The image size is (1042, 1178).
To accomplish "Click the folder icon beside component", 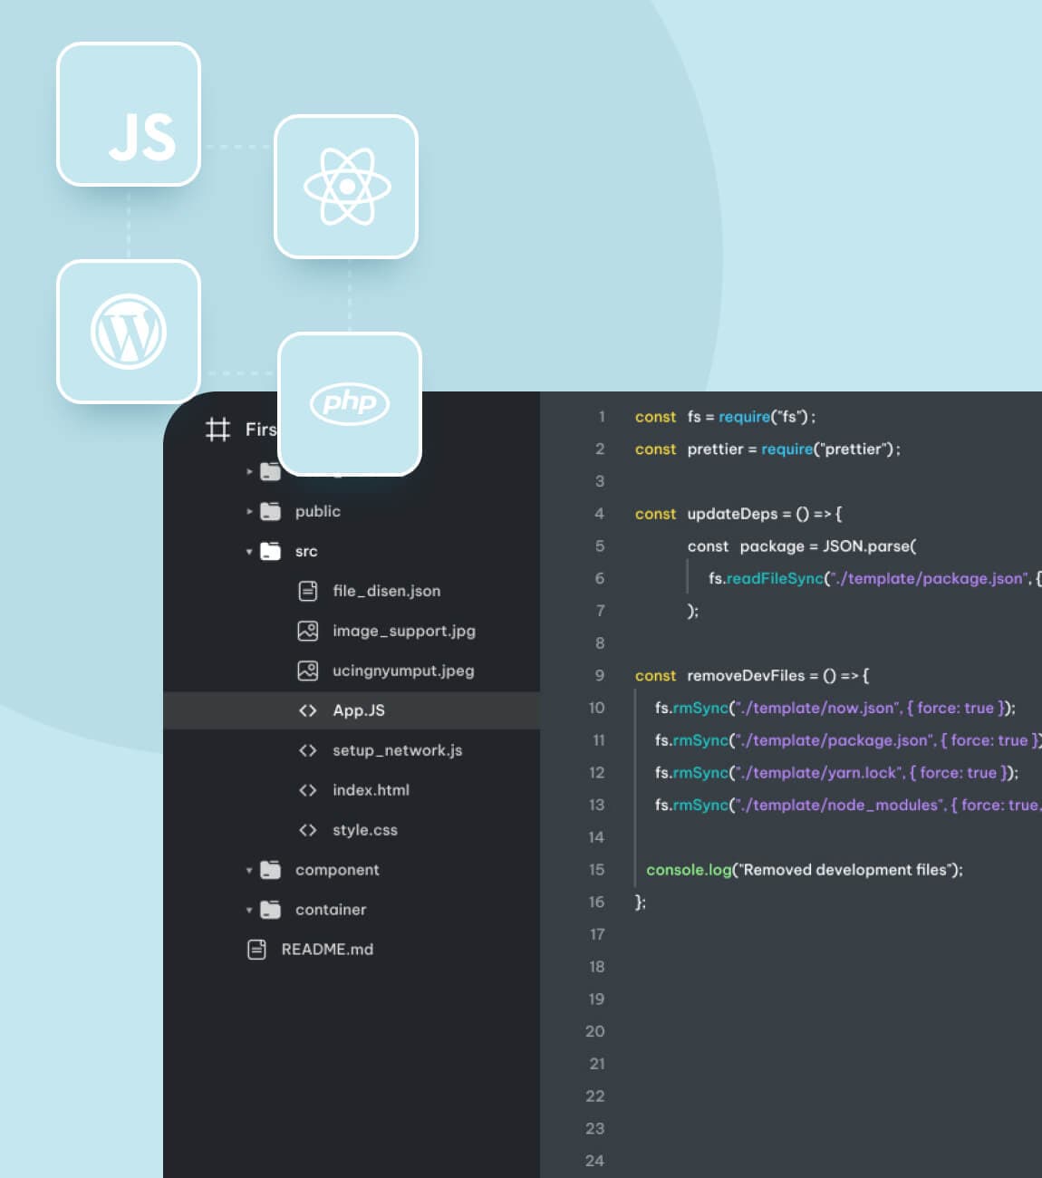I will 270,870.
